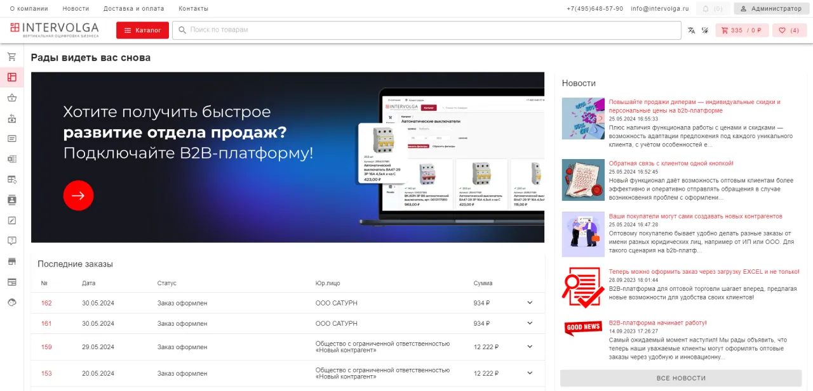Open the documents icon in the sidebar
Image resolution: width=813 pixels, height=391 pixels.
[11, 138]
